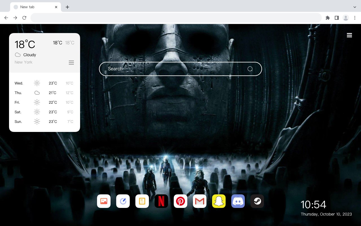The width and height of the screenshot is (361, 226).
Task: Click into the Search field
Action: 180,69
